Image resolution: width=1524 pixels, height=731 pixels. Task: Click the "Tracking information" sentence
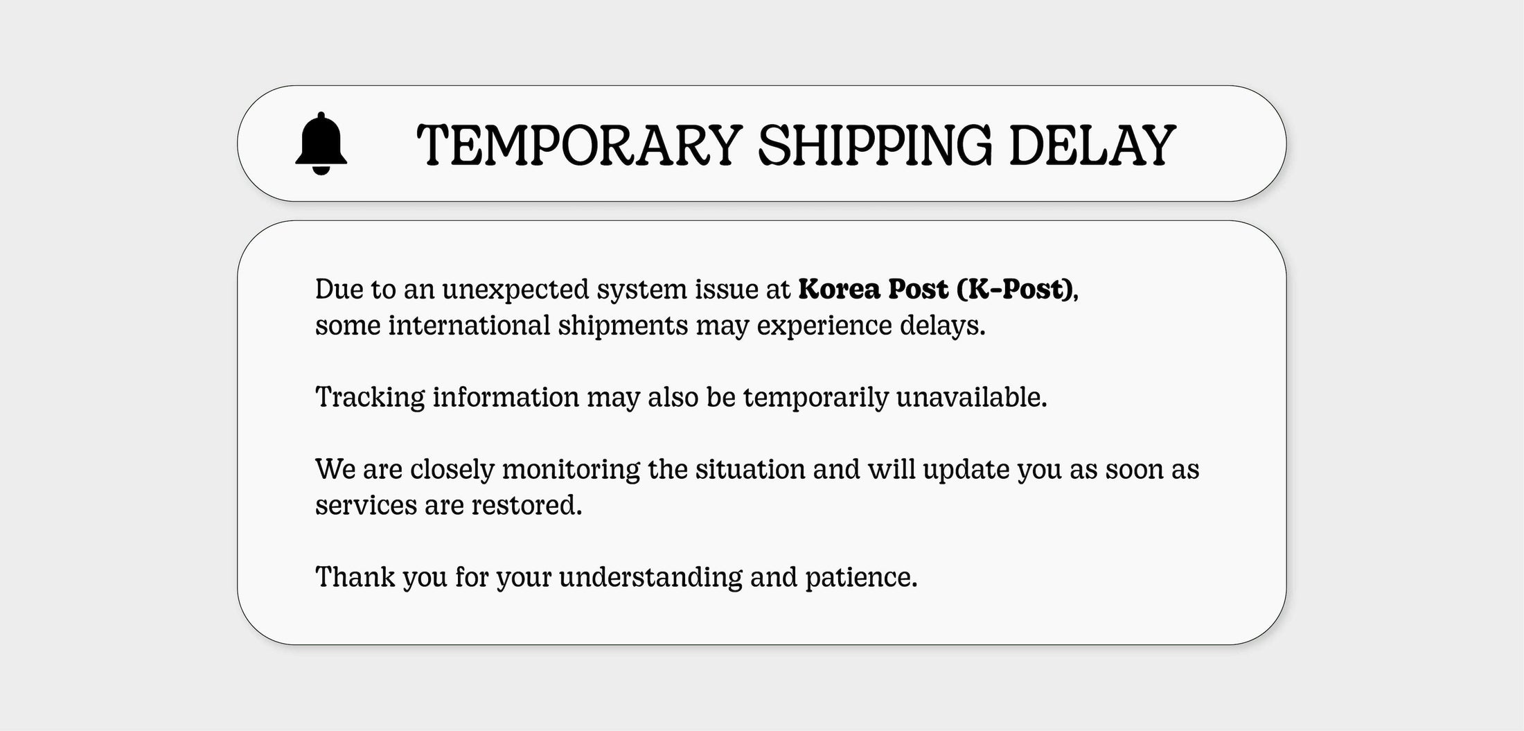tap(681, 397)
